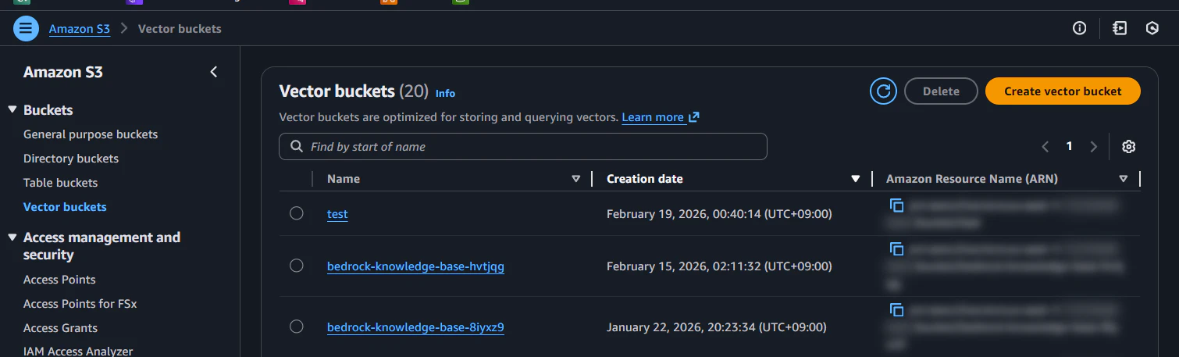Open Access Points for FSx

click(x=80, y=304)
